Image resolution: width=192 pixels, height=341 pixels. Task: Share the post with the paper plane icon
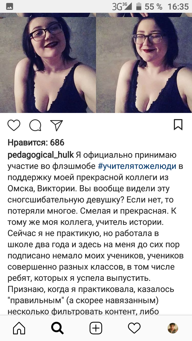(57, 125)
